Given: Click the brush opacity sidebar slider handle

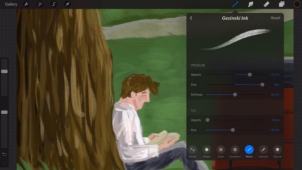Looking at the screenshot, I should pyautogui.click(x=4, y=112).
